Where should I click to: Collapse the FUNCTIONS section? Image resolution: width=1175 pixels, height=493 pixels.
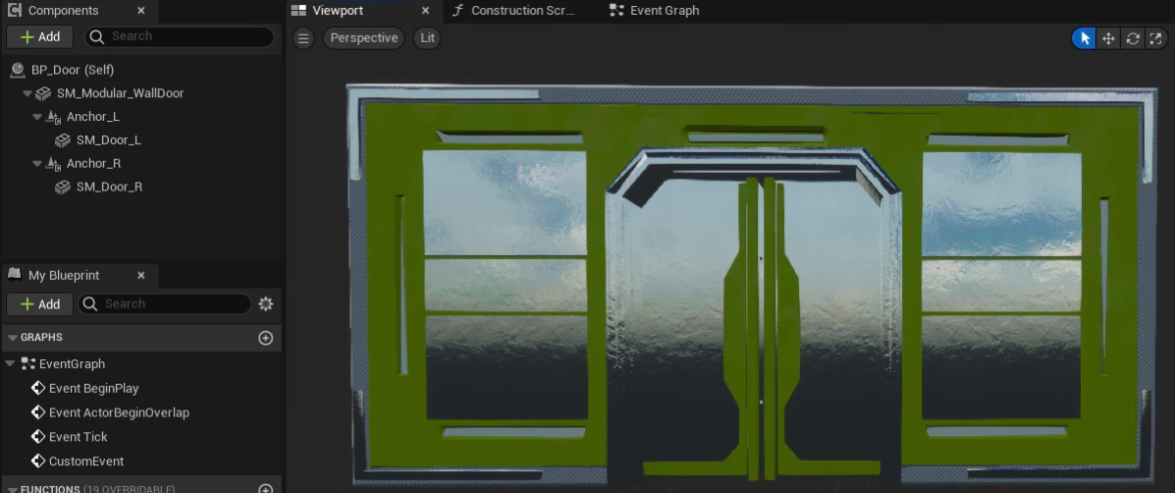pos(12,489)
